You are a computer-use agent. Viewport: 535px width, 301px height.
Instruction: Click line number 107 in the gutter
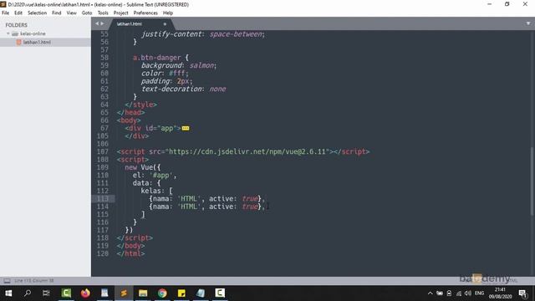[103, 151]
